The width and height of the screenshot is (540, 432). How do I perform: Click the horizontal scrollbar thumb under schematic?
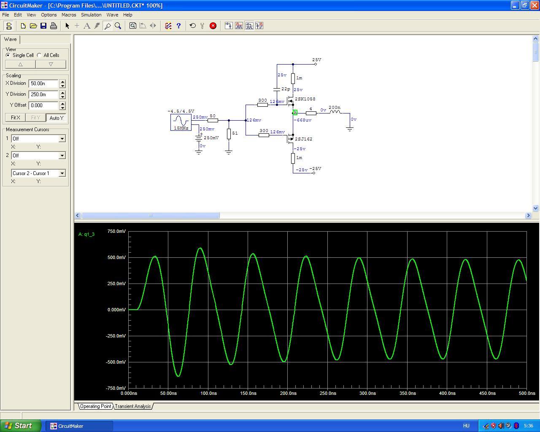click(x=150, y=216)
